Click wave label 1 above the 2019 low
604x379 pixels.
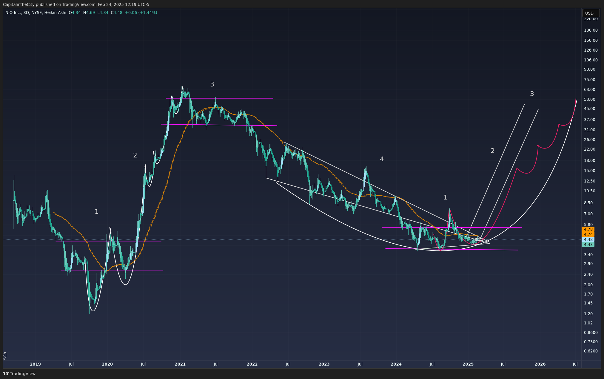click(96, 212)
